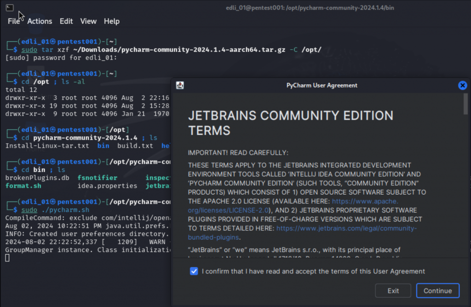Click the PyCharm icon in the dialog title
Screen dimensions: 471x307
point(180,86)
